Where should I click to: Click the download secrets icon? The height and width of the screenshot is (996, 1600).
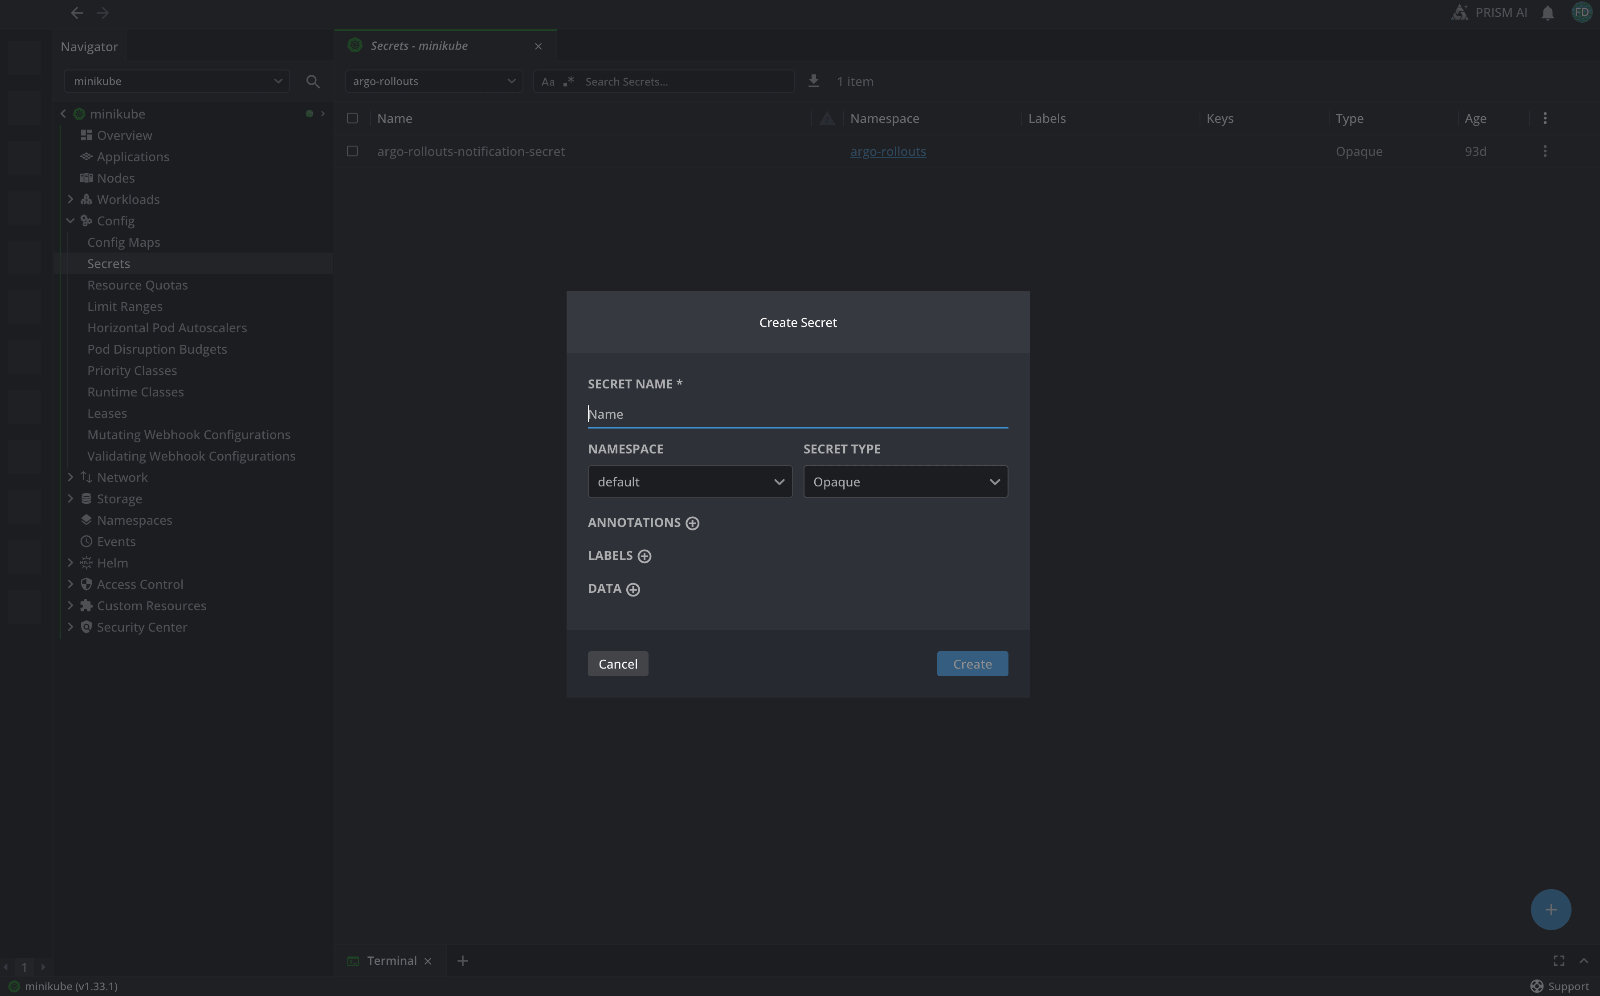pyautogui.click(x=813, y=81)
